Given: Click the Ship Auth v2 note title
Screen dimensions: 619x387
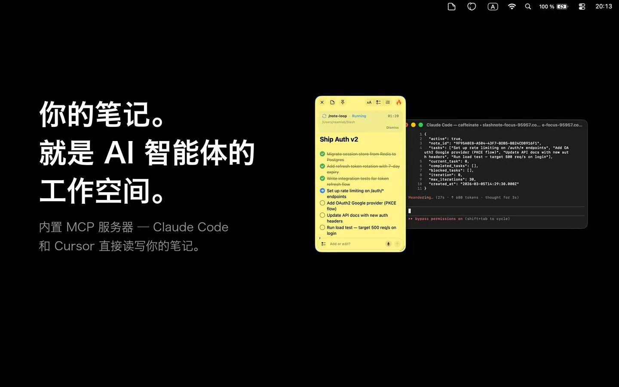Looking at the screenshot, I should click(x=339, y=139).
